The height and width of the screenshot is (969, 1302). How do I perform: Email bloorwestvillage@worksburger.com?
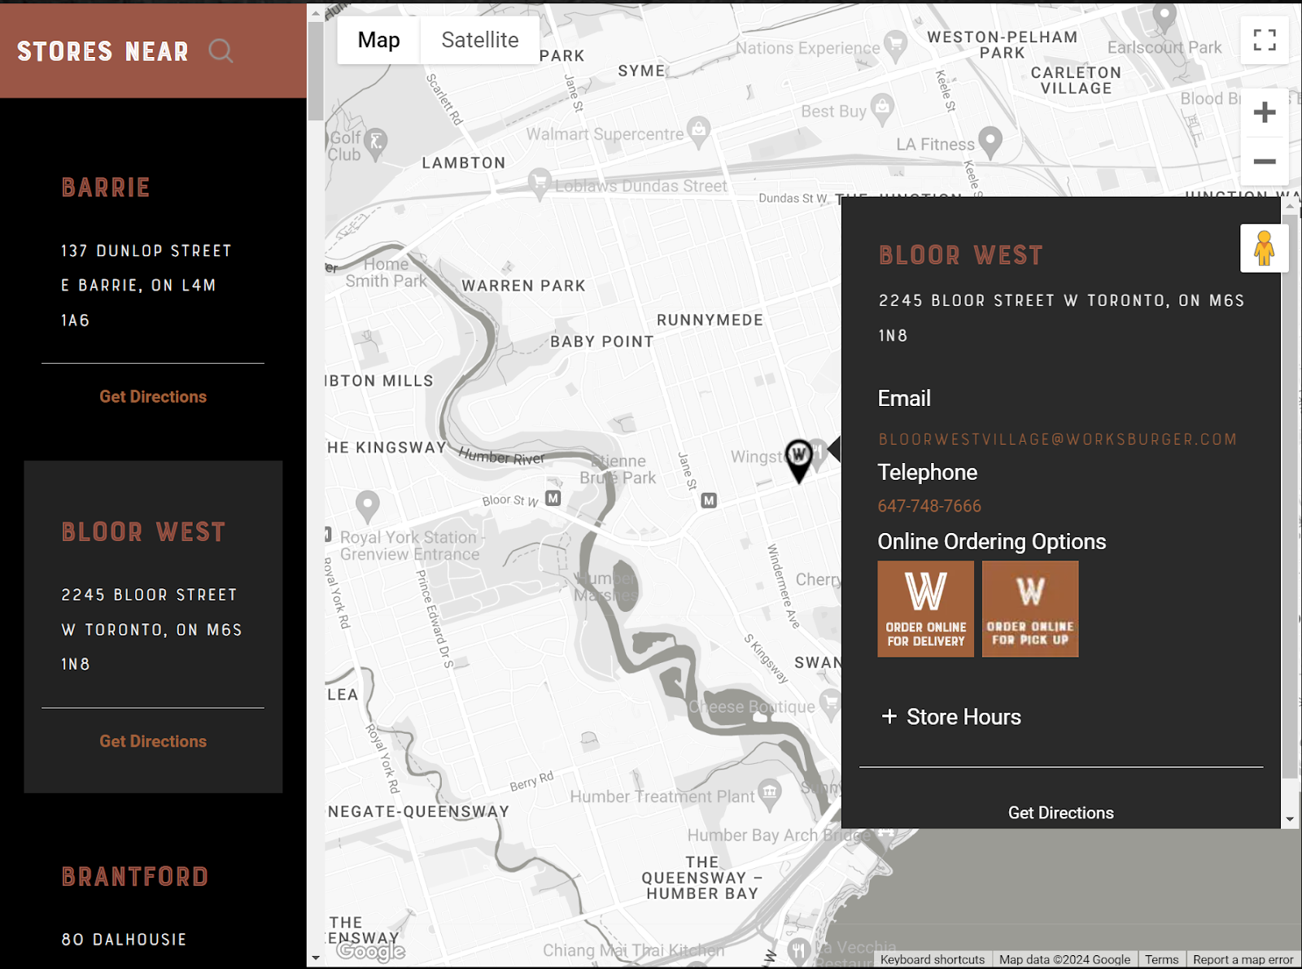pos(1057,439)
